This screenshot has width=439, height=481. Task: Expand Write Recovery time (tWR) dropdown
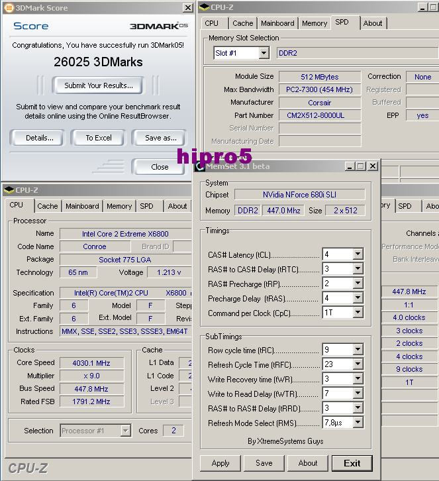tap(358, 379)
